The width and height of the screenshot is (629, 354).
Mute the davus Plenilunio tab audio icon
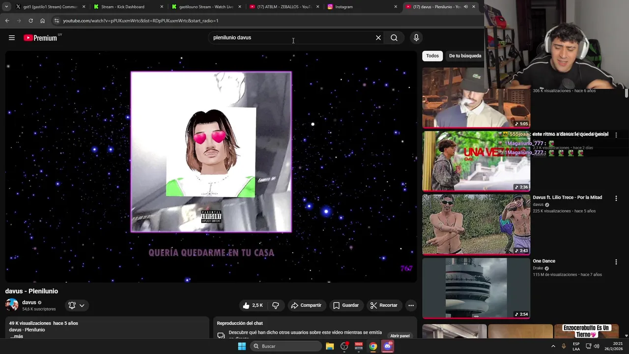coord(465,7)
